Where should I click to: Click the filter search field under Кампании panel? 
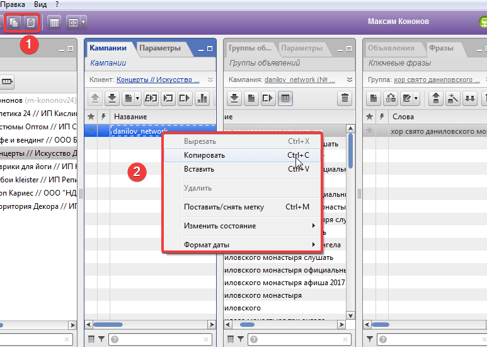pos(158,339)
